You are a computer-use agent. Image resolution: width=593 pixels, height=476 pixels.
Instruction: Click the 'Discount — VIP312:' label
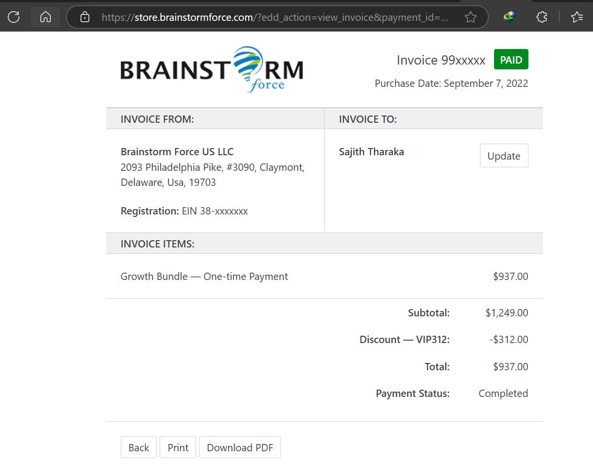(405, 340)
